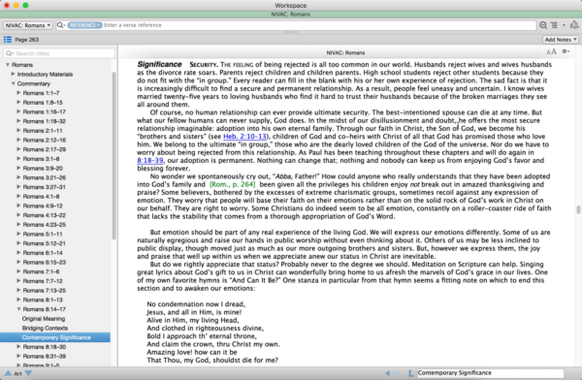The height and width of the screenshot is (380, 582).
Task: Toggle the table of contents list icon
Action: coord(8,40)
